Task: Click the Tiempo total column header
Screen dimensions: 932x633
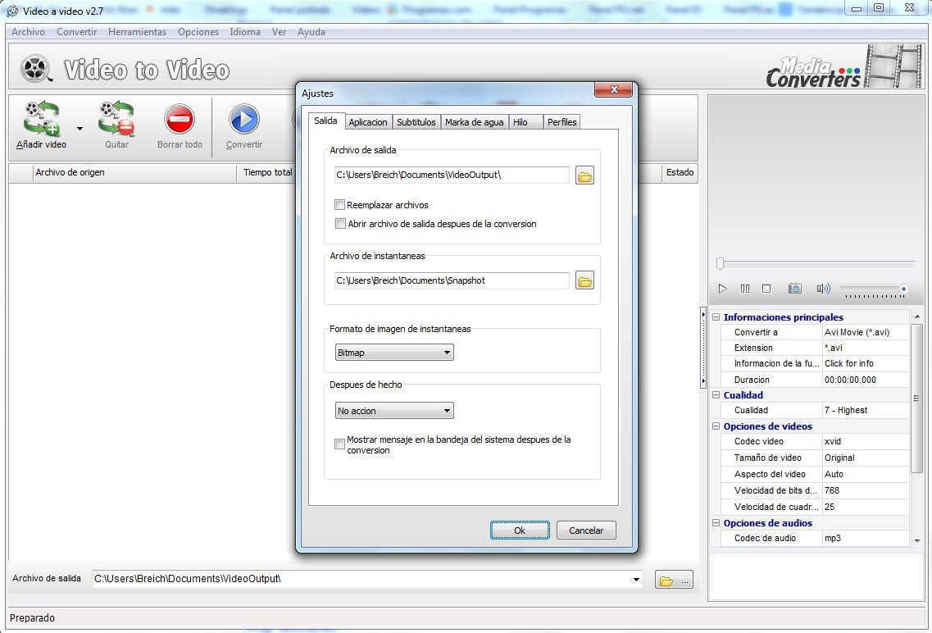Action: pos(267,172)
